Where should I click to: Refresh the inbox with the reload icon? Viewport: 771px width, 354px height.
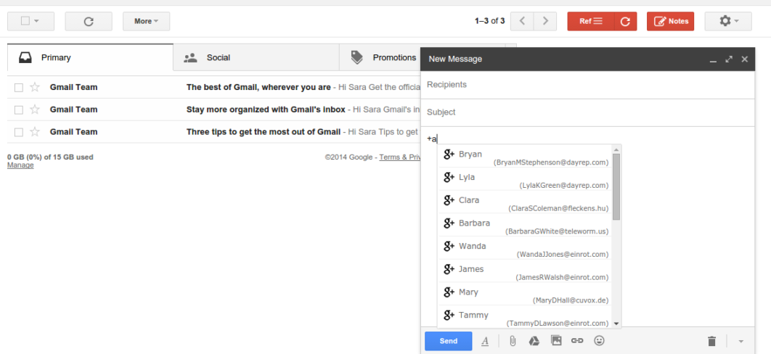pos(89,21)
